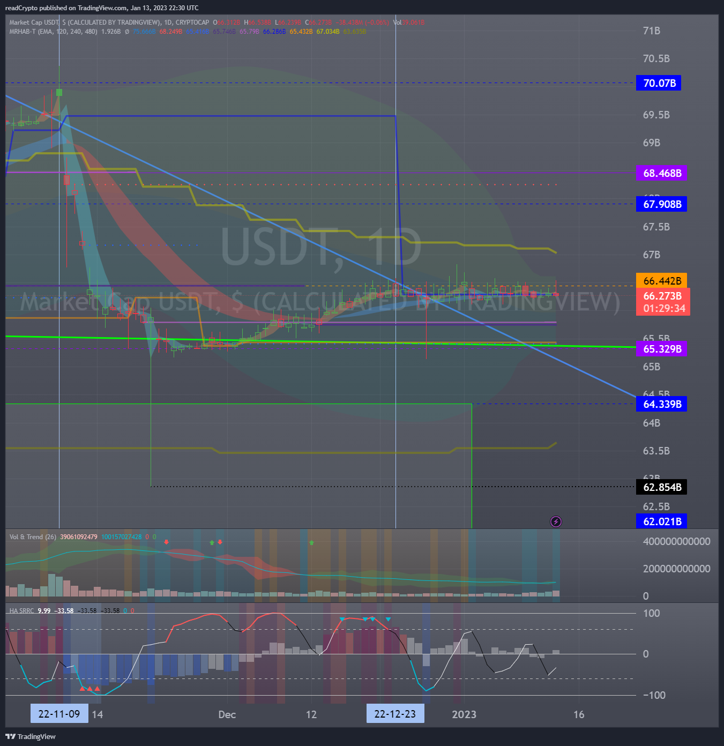This screenshot has height=746, width=724.
Task: Click the 9.99 value in the HA SRRC legend
Action: pyautogui.click(x=44, y=611)
